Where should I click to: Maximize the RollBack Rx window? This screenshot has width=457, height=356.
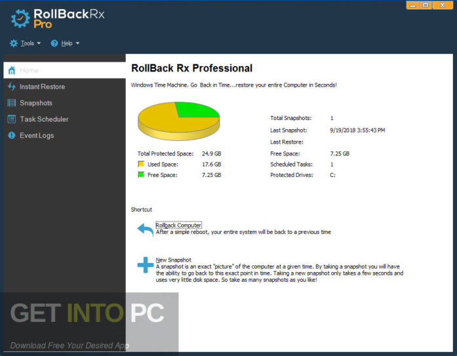coord(426,5)
